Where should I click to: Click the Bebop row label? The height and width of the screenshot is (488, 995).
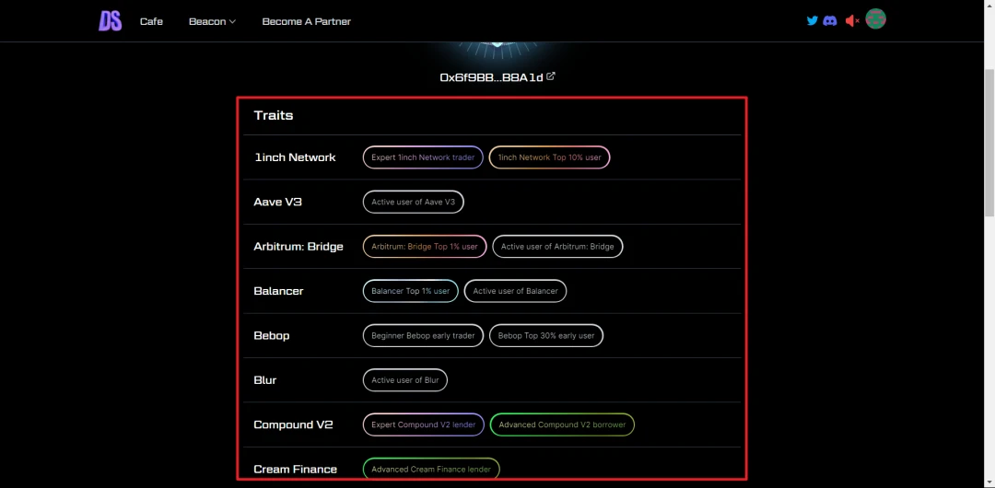click(272, 336)
